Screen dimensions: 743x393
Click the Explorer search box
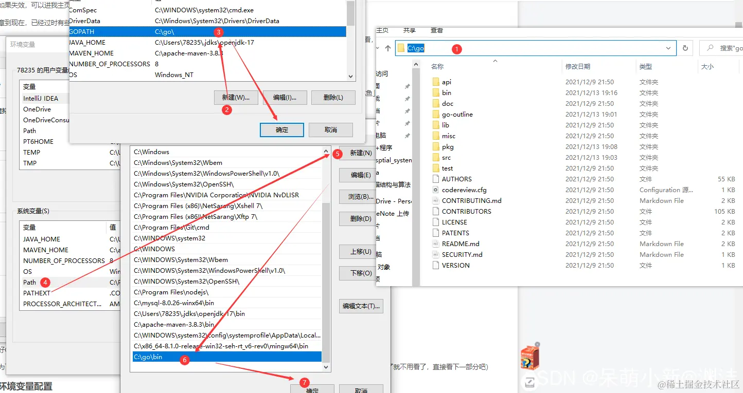click(721, 48)
